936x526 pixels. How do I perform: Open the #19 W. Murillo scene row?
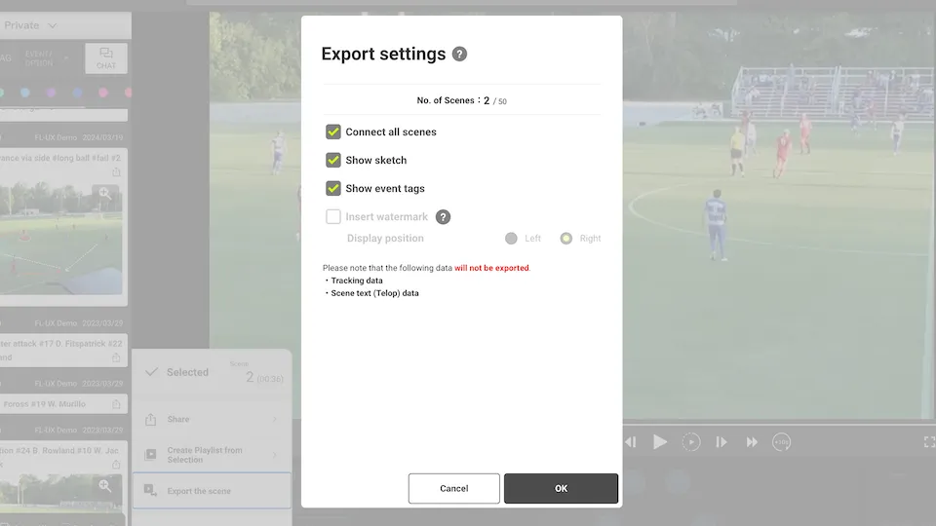(63, 404)
